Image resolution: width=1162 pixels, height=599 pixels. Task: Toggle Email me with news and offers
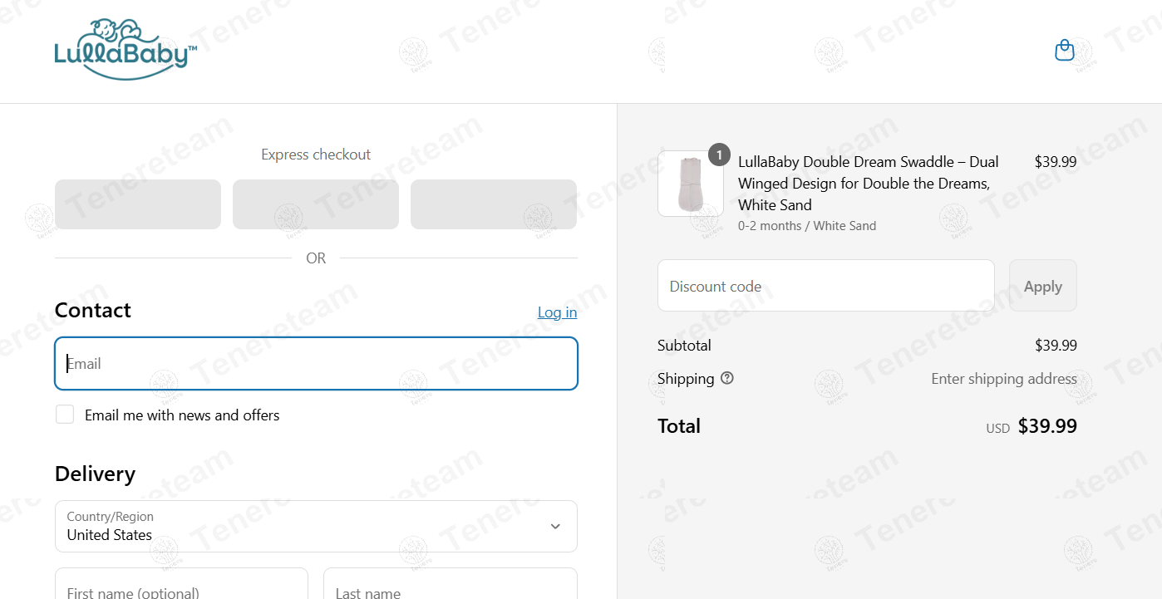coord(65,415)
